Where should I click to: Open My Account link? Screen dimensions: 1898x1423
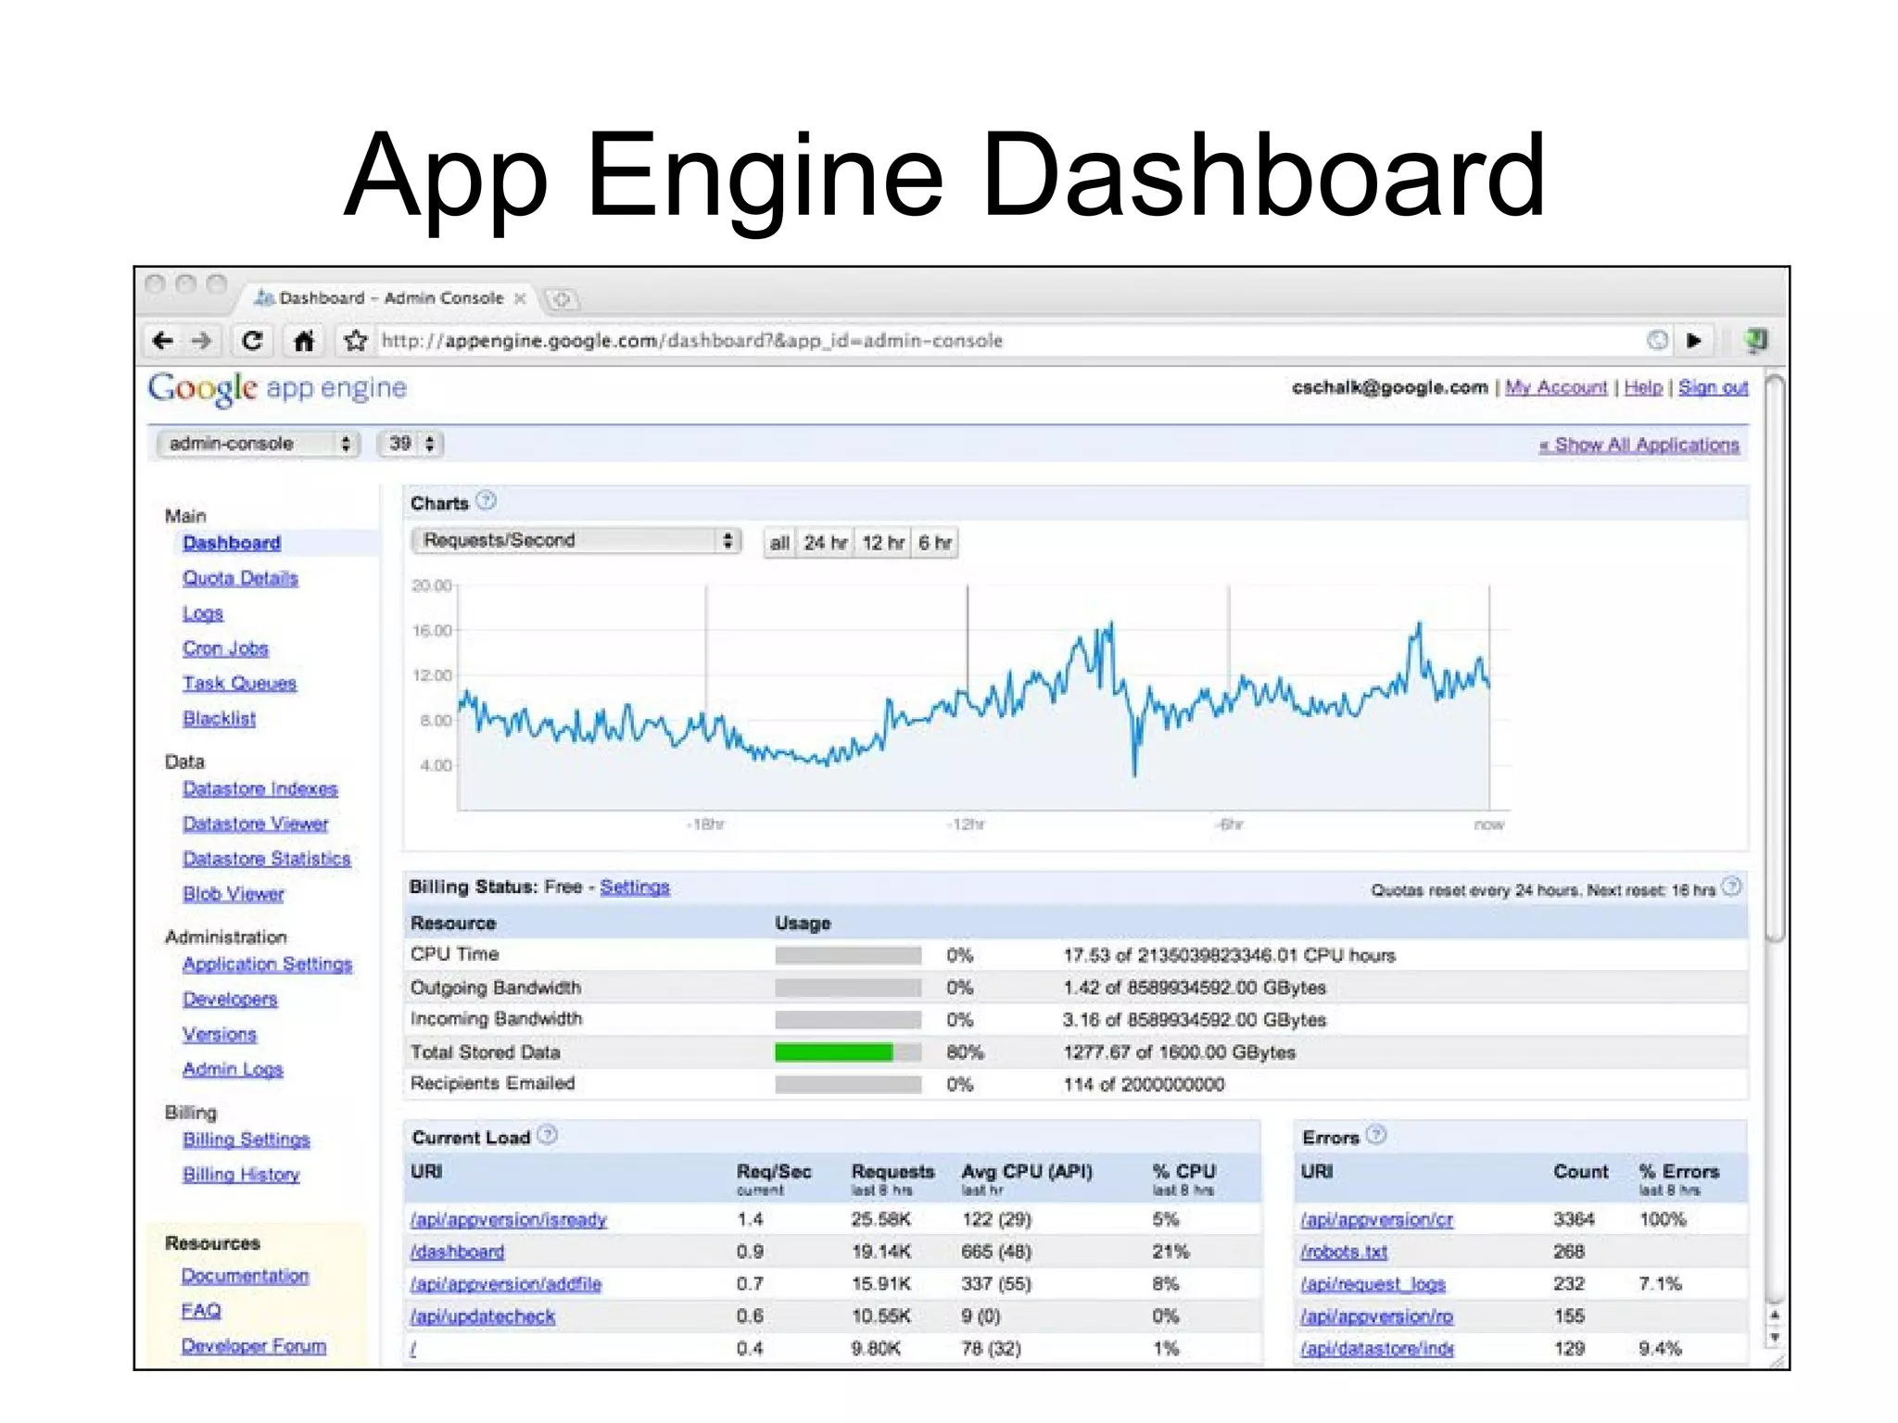click(1555, 387)
